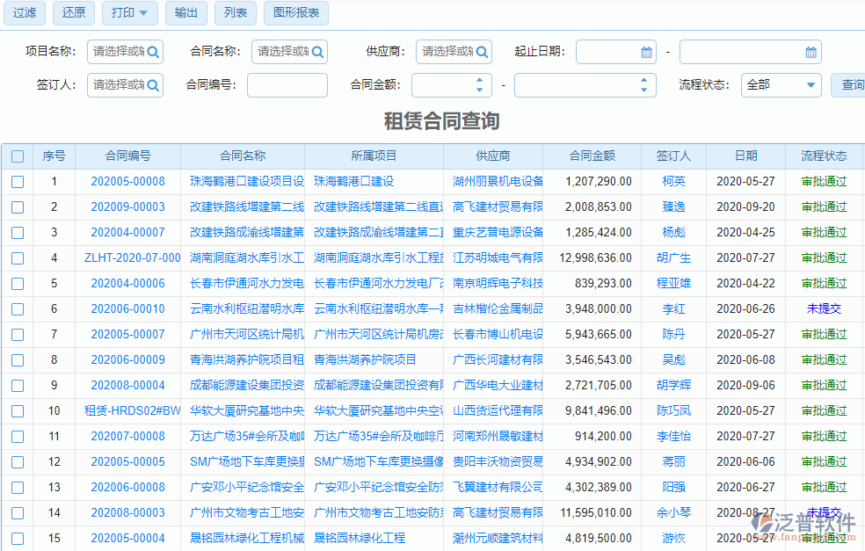
Task: Check the checkbox for row 1
Action: pyautogui.click(x=18, y=181)
